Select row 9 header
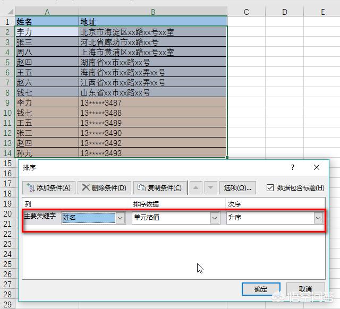Image resolution: width=340 pixels, height=309 pixels. 7,102
